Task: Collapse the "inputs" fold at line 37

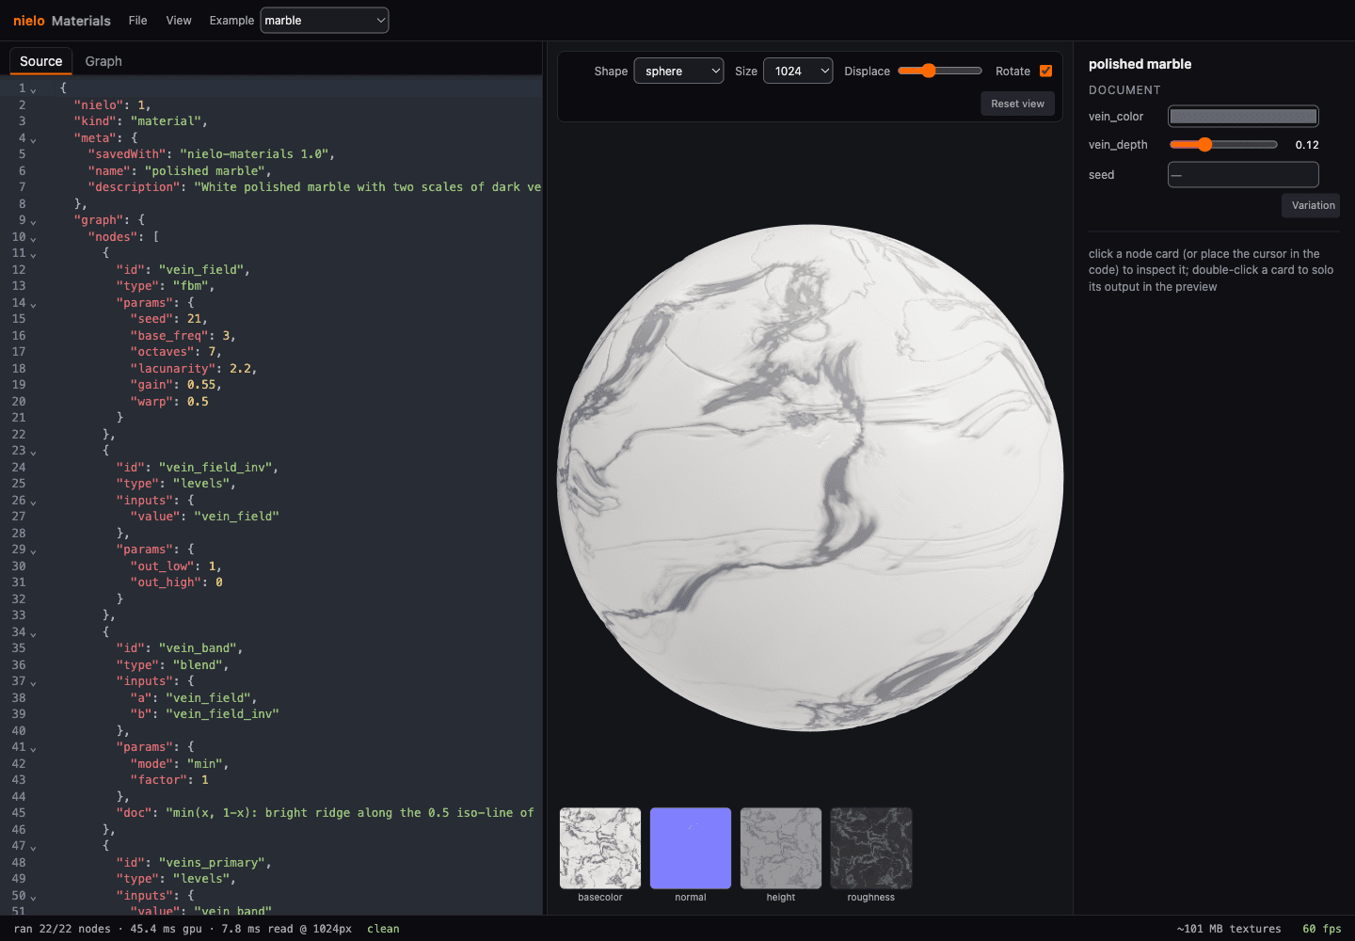Action: point(33,682)
